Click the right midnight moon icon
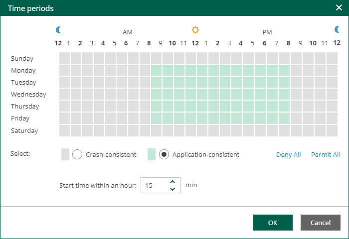This screenshot has width=349, height=239. [x=337, y=30]
